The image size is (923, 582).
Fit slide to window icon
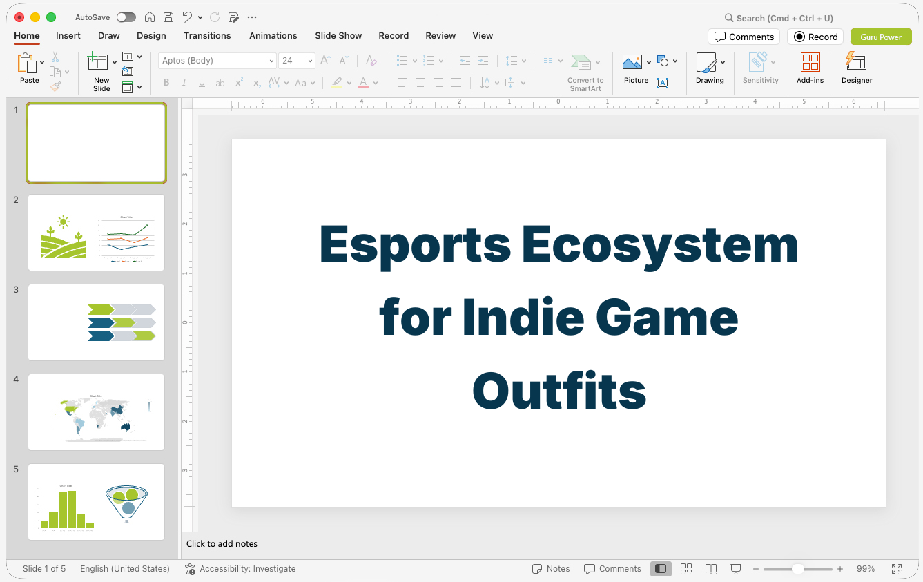coord(897,568)
